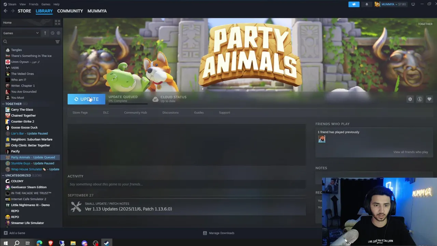Open the Friends menu
Screen dimensions: 437x246
coord(33,4)
